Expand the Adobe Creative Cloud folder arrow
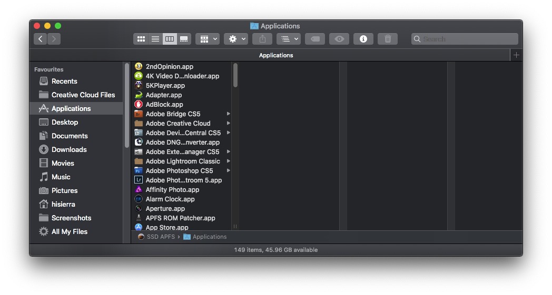The image size is (552, 295). click(x=229, y=124)
